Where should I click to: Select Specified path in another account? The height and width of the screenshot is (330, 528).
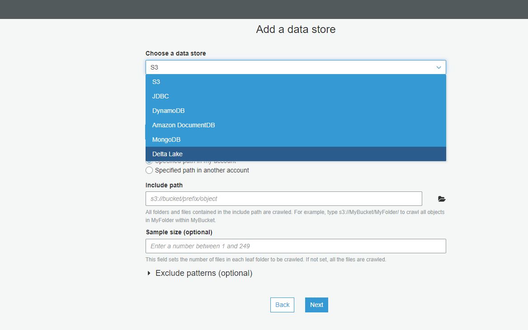point(149,170)
